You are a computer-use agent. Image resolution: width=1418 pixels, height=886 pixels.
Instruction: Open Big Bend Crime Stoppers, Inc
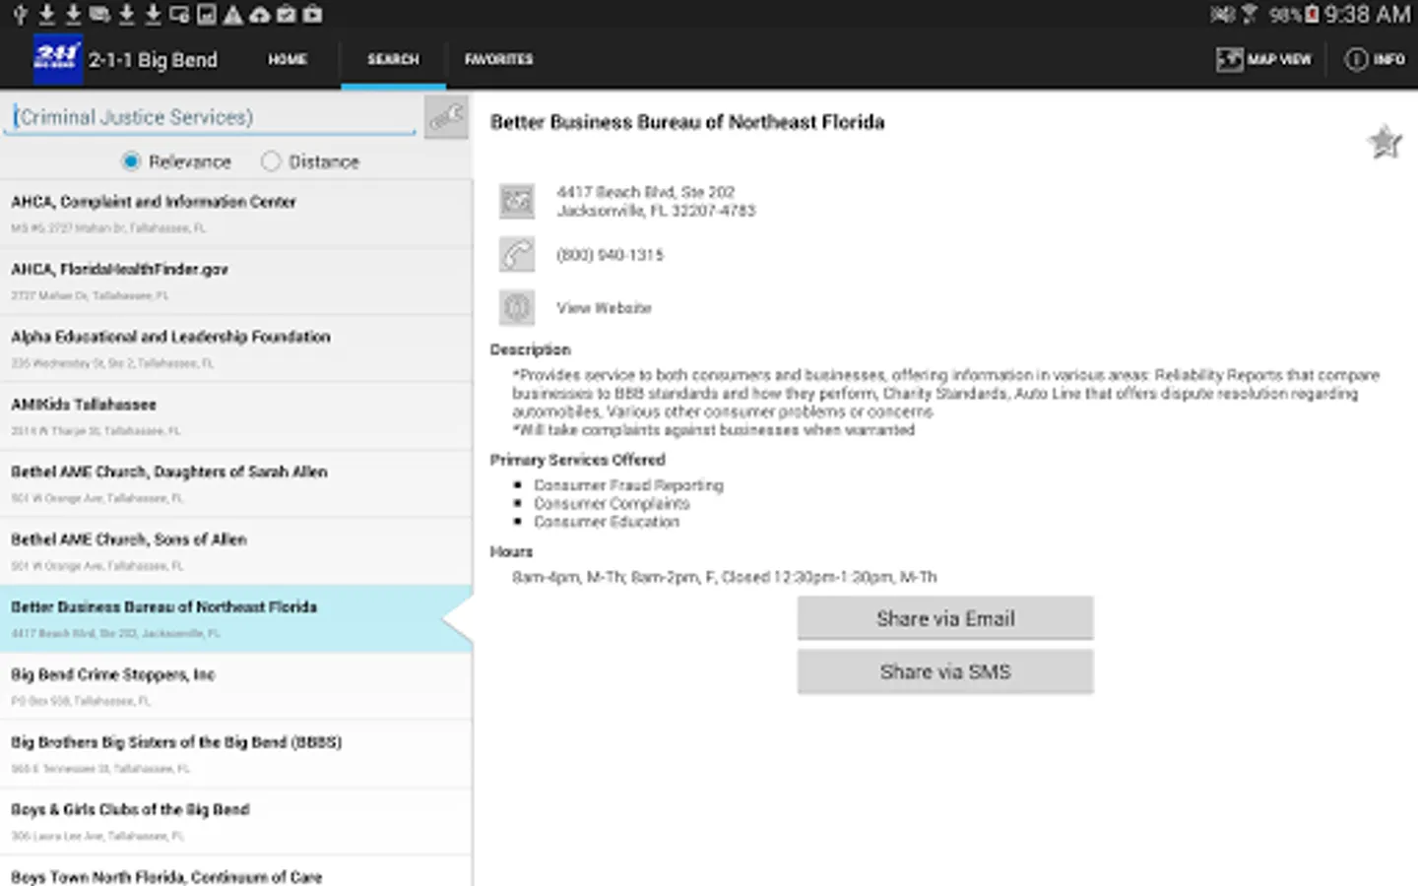(x=236, y=687)
